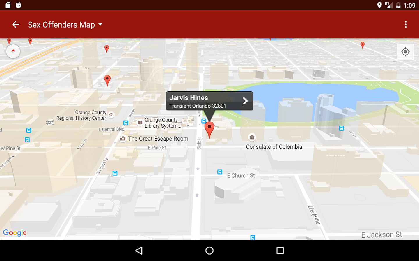Screen dimensions: 419x261
Task: Open details via the info window chevron
Action: (x=245, y=101)
